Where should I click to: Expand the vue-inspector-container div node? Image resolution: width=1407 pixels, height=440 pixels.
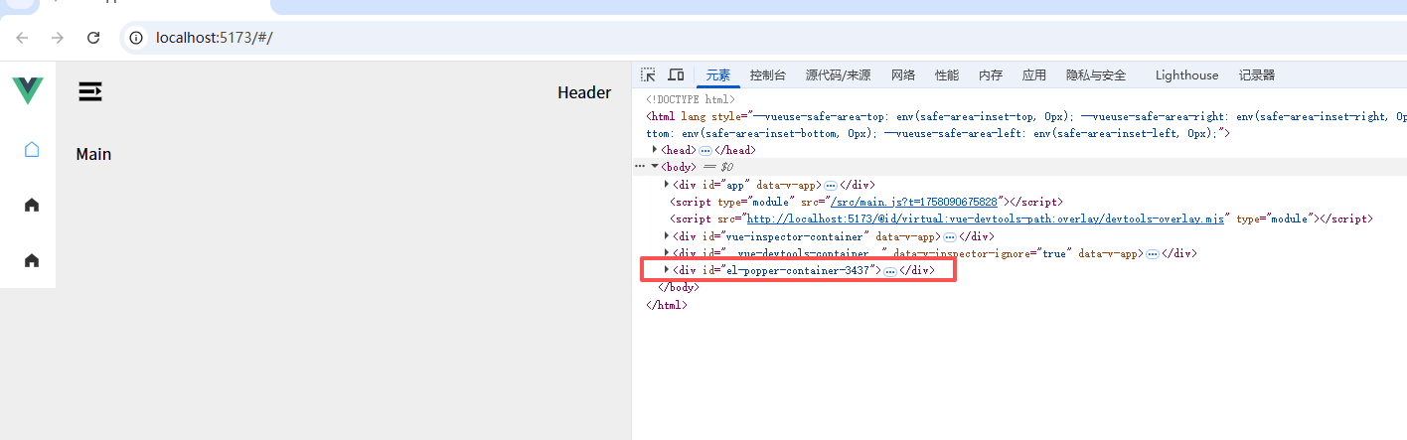click(x=667, y=235)
